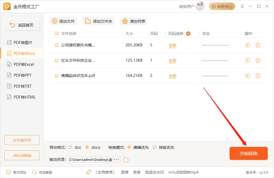Screen dimensions: 274x178
Task: Delete the 红头文件科技企业 file from list
Action: point(258,60)
